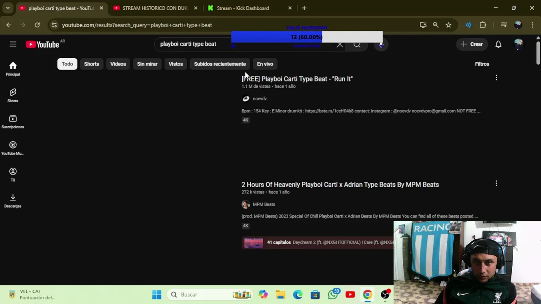
Task: Click the Crear button
Action: (x=472, y=44)
